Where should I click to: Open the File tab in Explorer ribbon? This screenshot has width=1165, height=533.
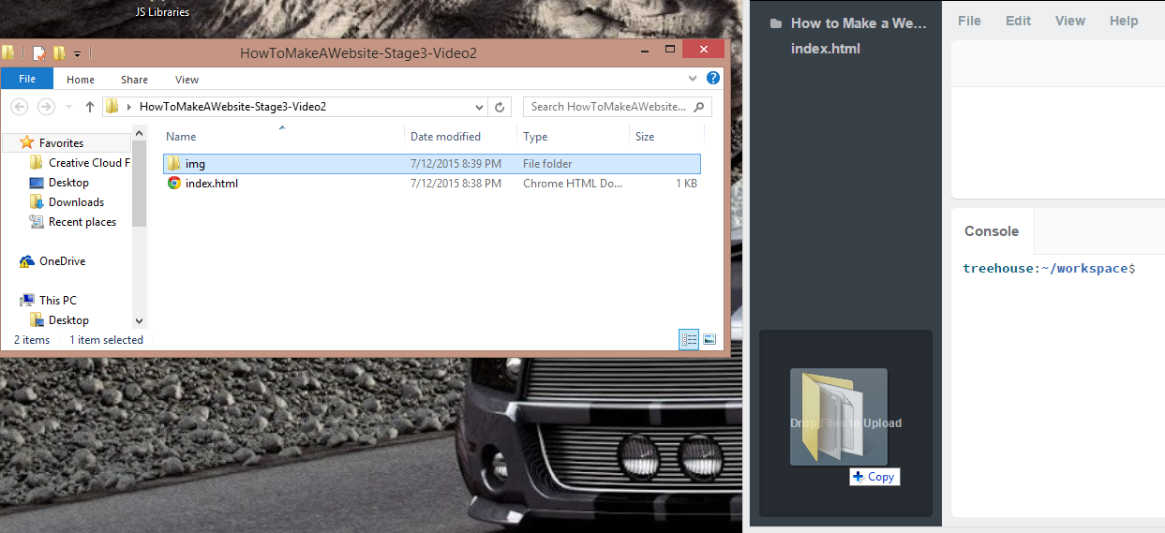coord(27,80)
